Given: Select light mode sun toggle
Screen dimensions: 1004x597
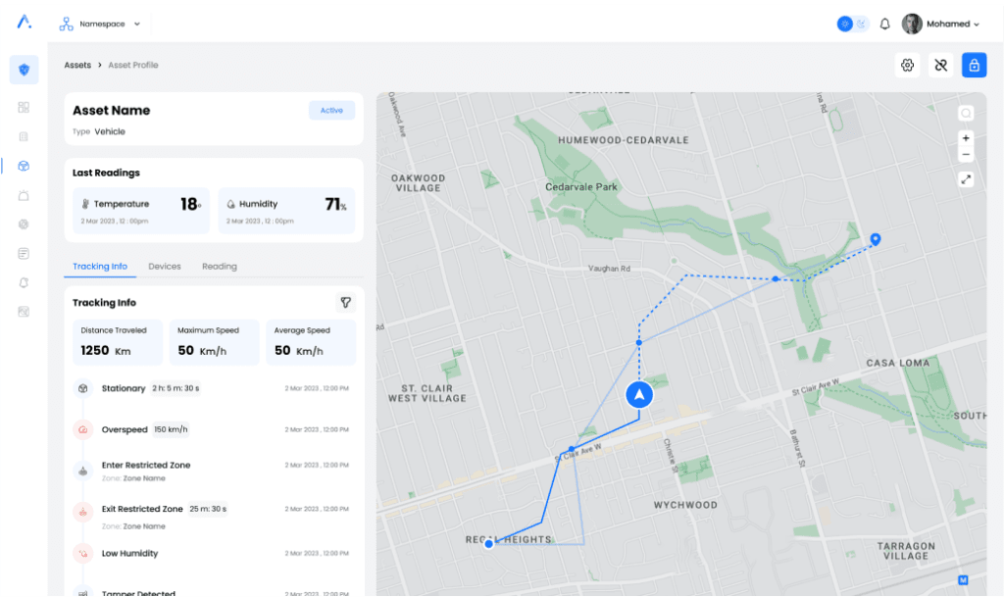Looking at the screenshot, I should pyautogui.click(x=845, y=24).
